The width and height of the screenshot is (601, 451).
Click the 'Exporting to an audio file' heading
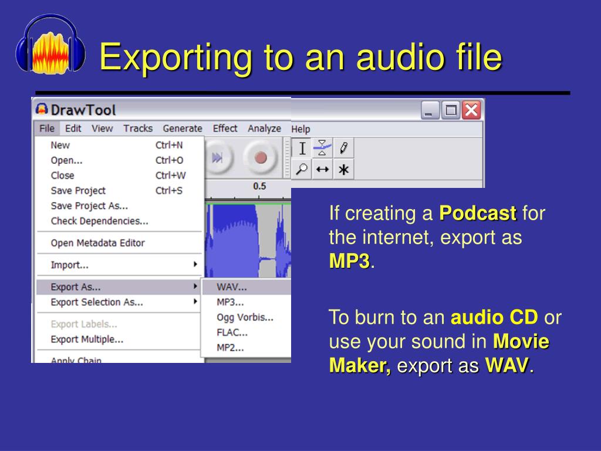pyautogui.click(x=301, y=57)
